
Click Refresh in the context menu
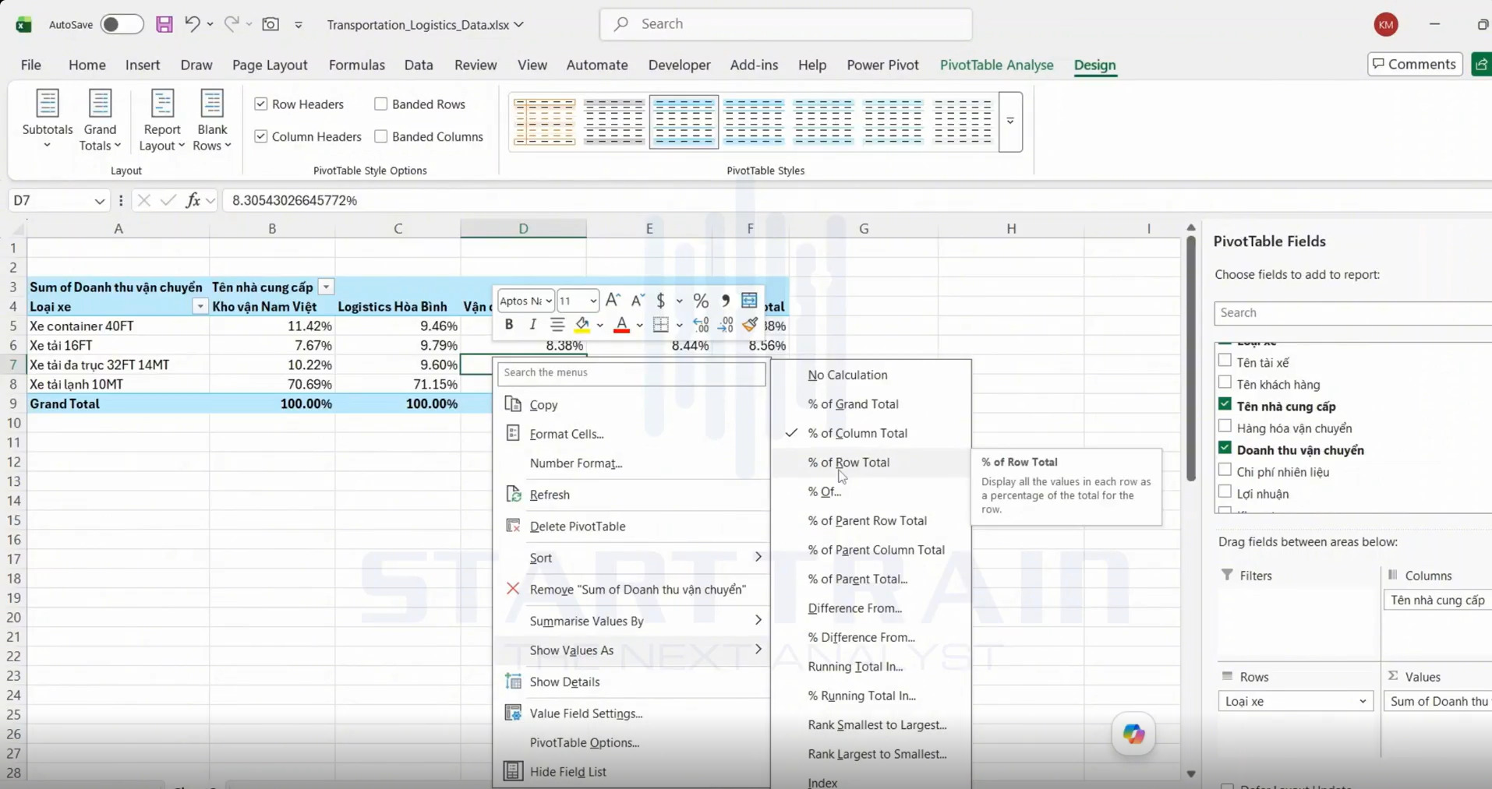pos(549,495)
